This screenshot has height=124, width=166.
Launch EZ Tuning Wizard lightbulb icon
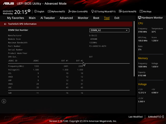[92, 11]
